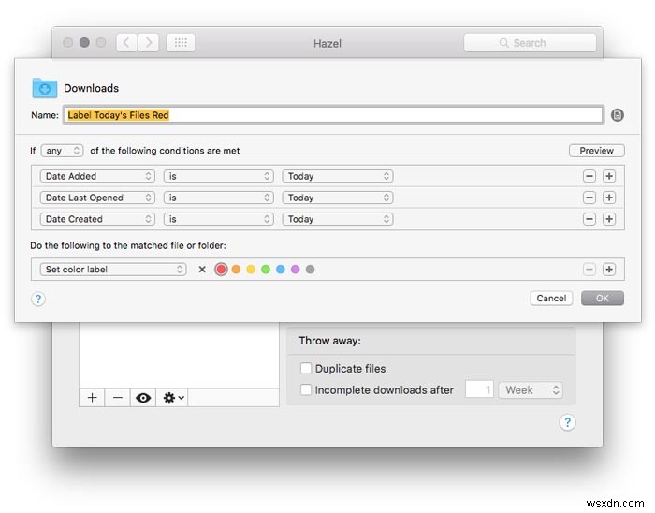Select the blue color label

click(281, 270)
